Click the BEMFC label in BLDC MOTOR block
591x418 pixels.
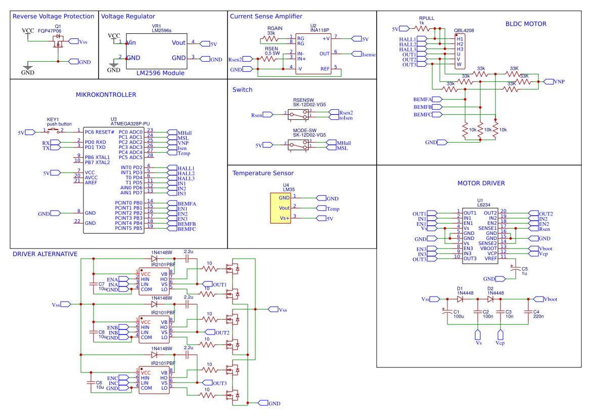(428, 114)
